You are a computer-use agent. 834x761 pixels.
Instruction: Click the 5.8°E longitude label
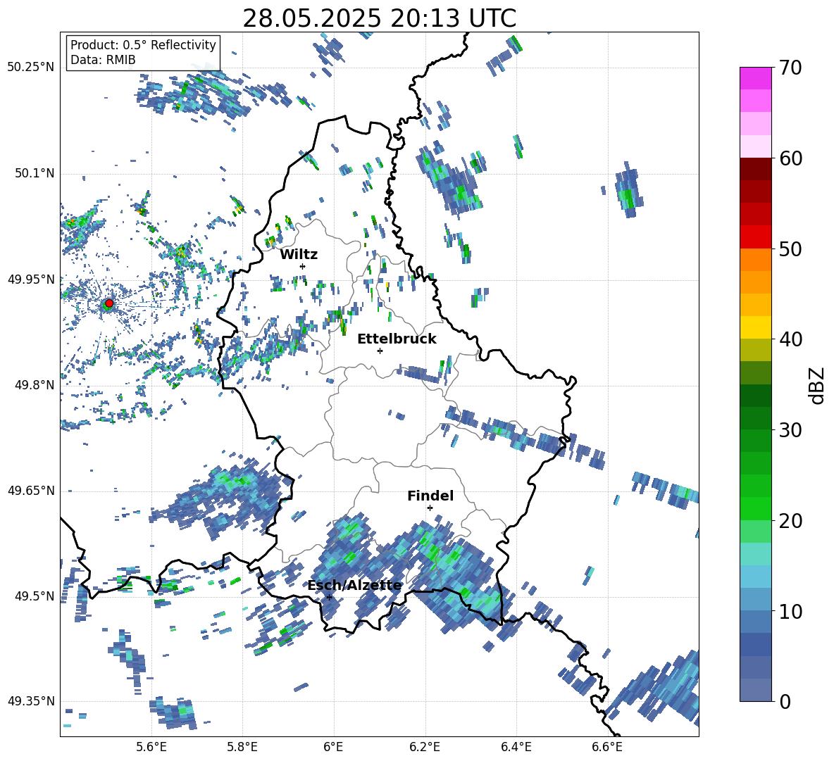[x=242, y=747]
